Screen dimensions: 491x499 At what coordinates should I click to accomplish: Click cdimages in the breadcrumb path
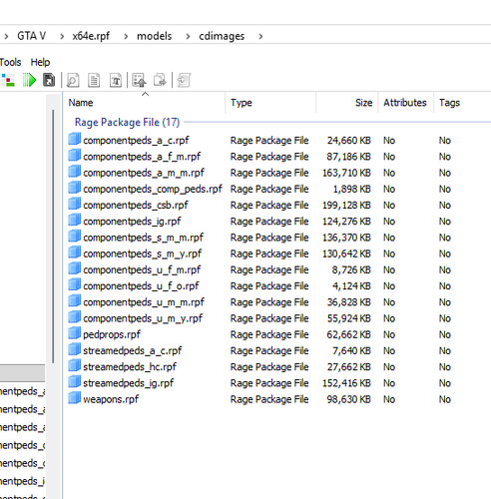(x=222, y=36)
